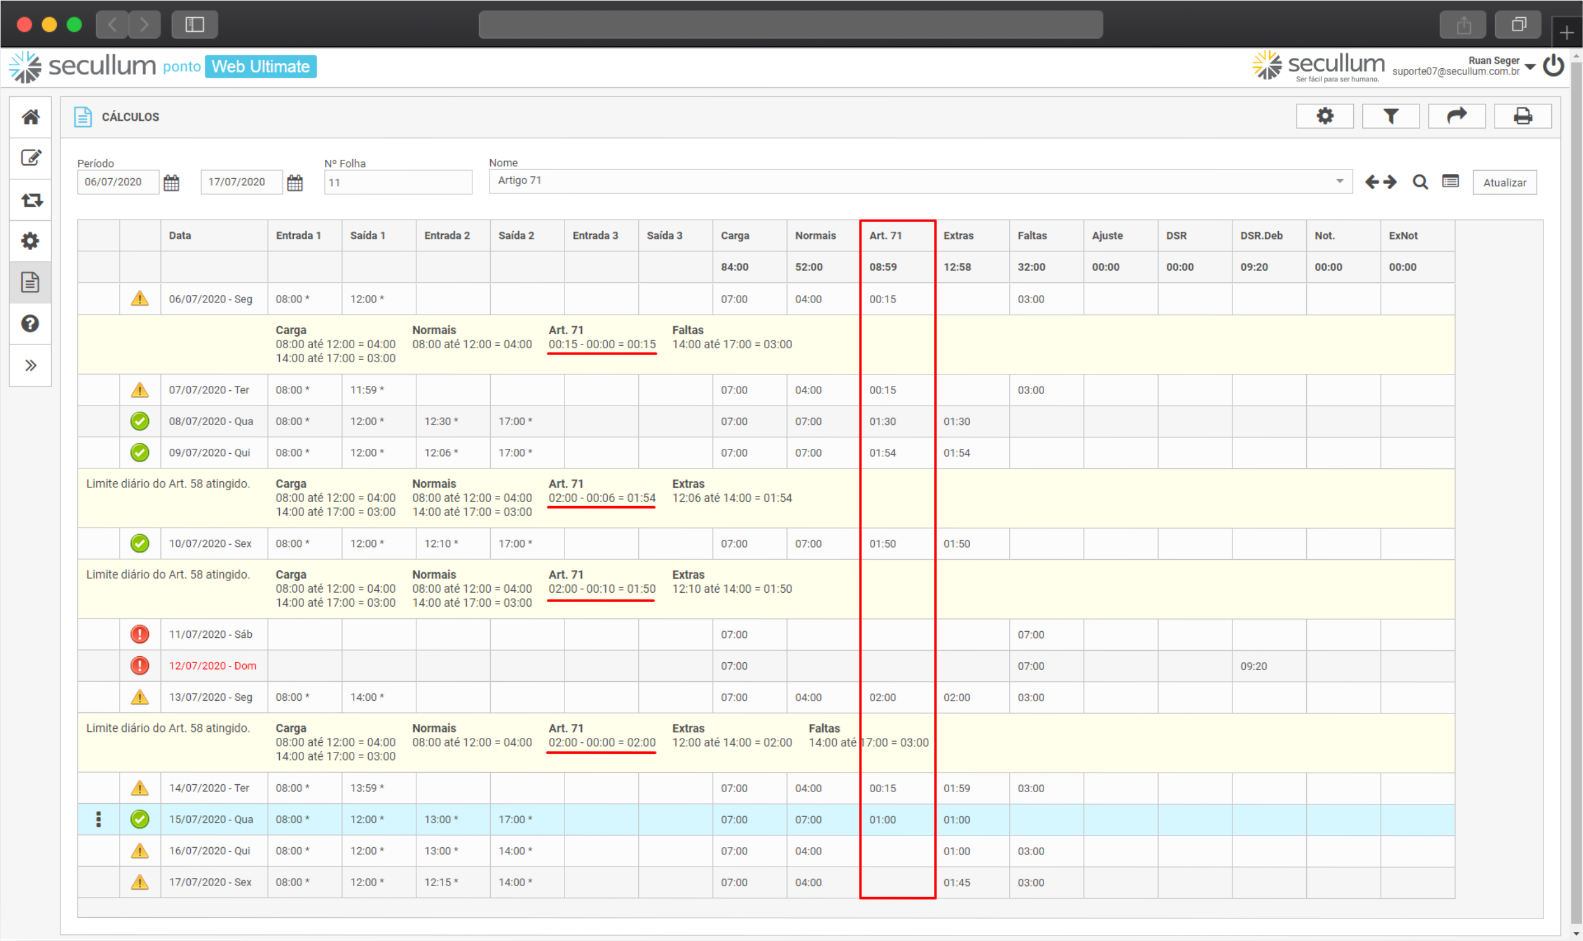This screenshot has width=1583, height=941.
Task: Open the home icon in sidebar
Action: click(30, 117)
